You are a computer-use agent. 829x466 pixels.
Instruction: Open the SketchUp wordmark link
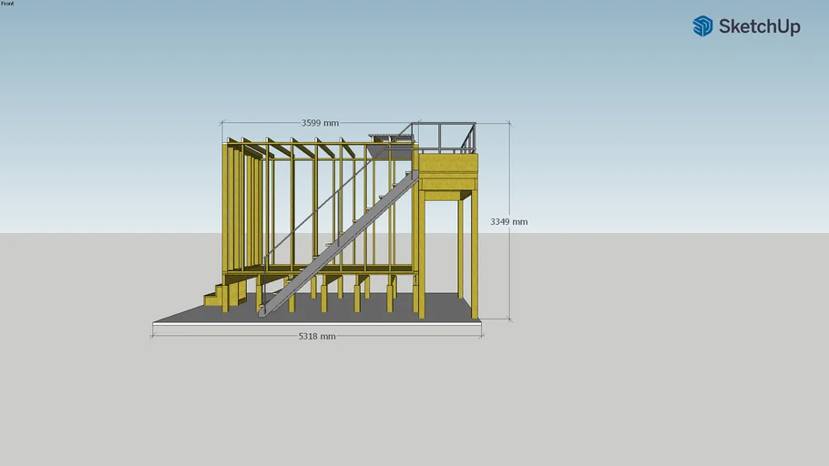759,27
